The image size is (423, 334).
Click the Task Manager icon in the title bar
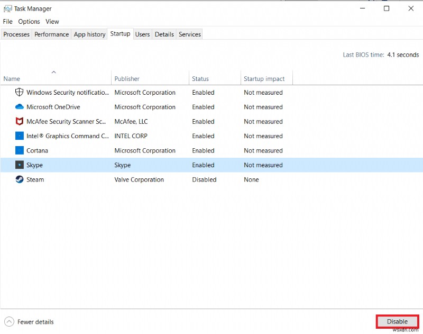[8, 8]
